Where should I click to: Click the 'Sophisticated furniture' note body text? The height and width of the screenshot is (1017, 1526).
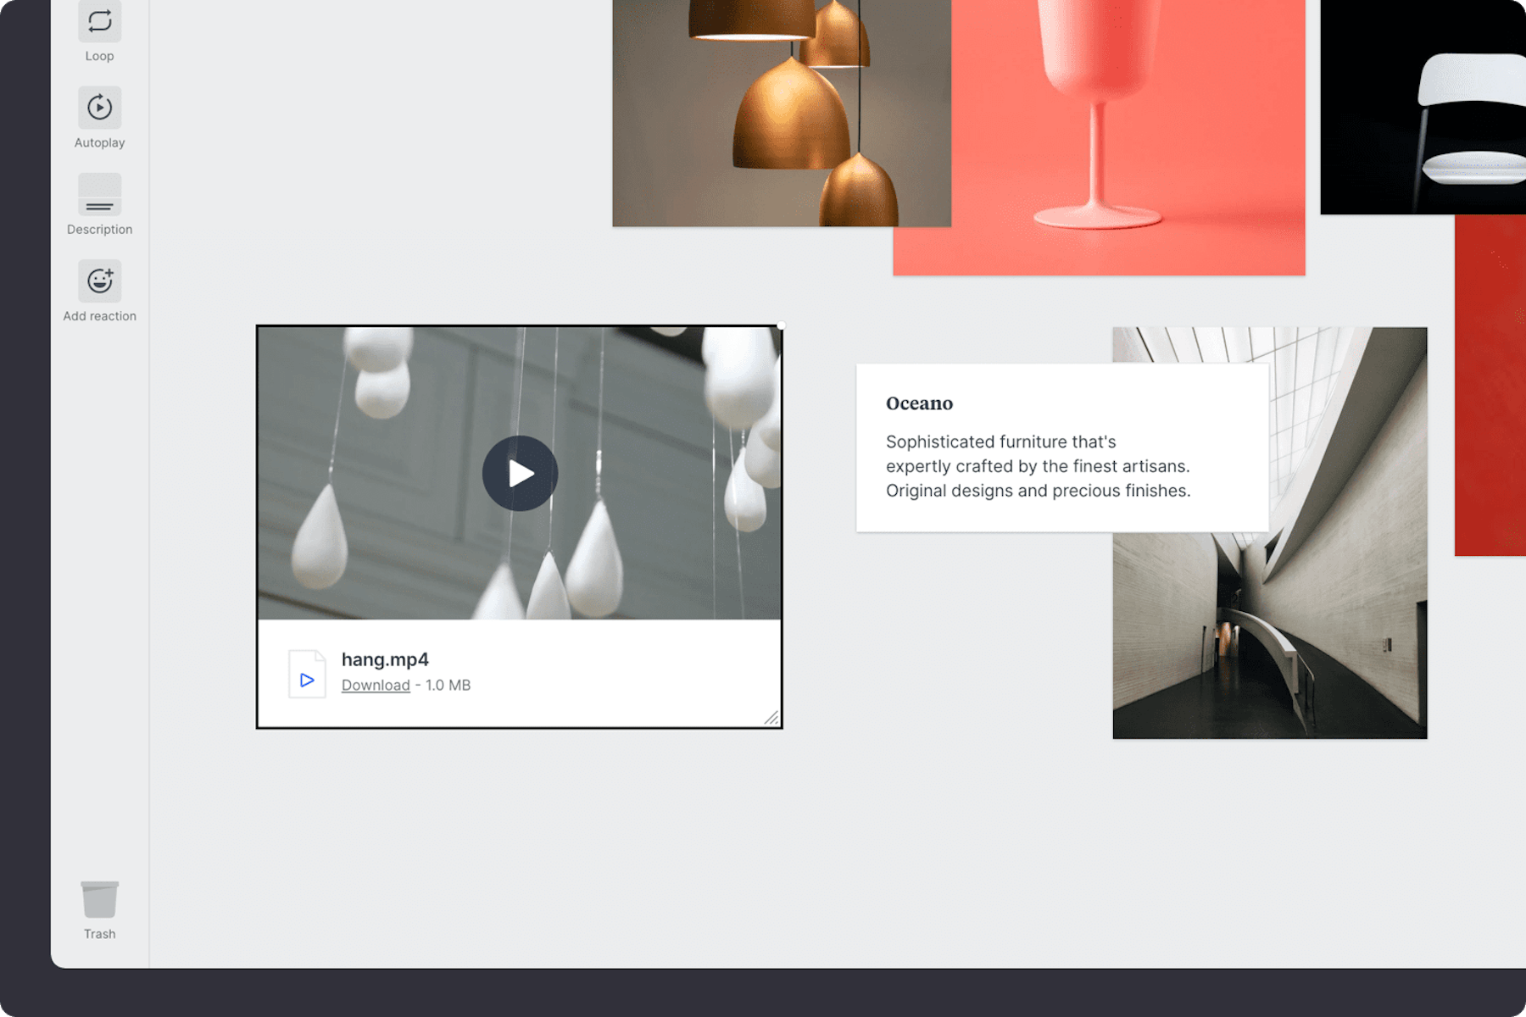tap(1038, 466)
